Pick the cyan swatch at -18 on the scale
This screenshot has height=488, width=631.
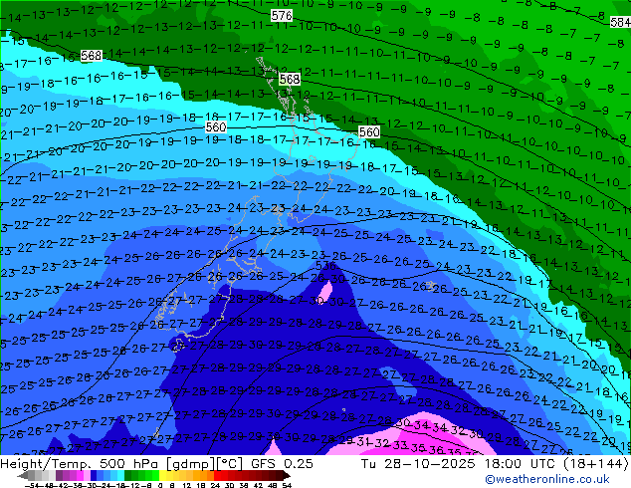point(120,476)
